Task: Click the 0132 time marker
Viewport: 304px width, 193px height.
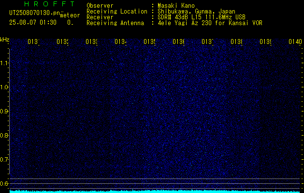Action: tap(62, 41)
